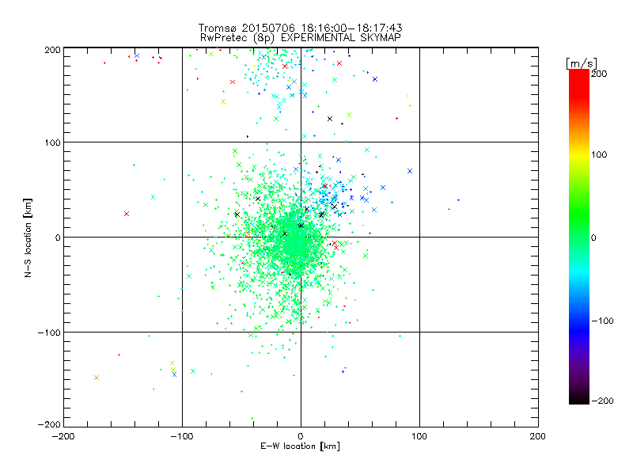Screen dimensions: 633x475
Task: Select the N-S axis tick label "0"
Action: [x=58, y=237]
